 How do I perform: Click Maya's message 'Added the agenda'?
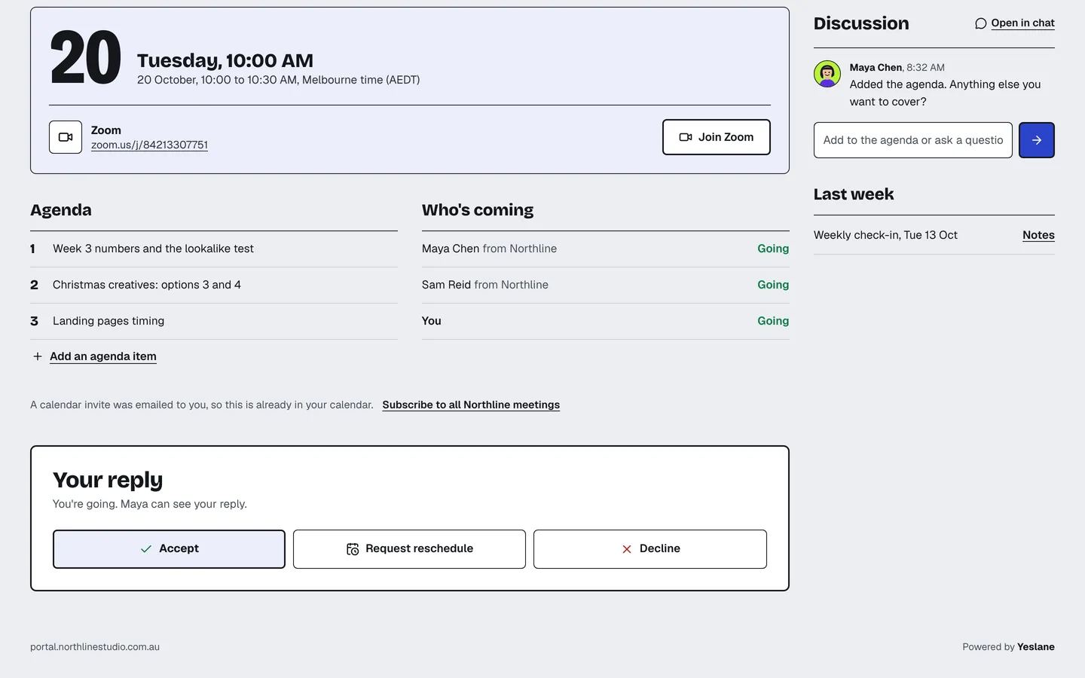tap(946, 93)
